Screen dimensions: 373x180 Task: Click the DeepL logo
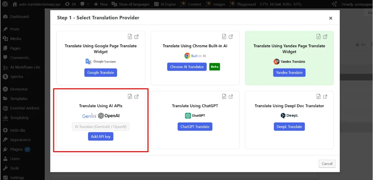[x=289, y=116]
